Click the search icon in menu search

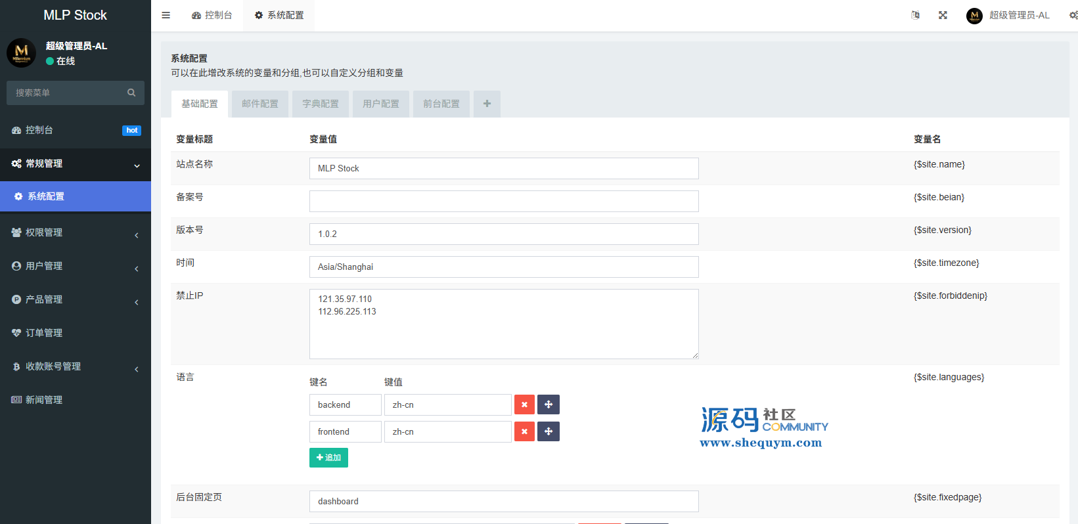click(x=131, y=93)
